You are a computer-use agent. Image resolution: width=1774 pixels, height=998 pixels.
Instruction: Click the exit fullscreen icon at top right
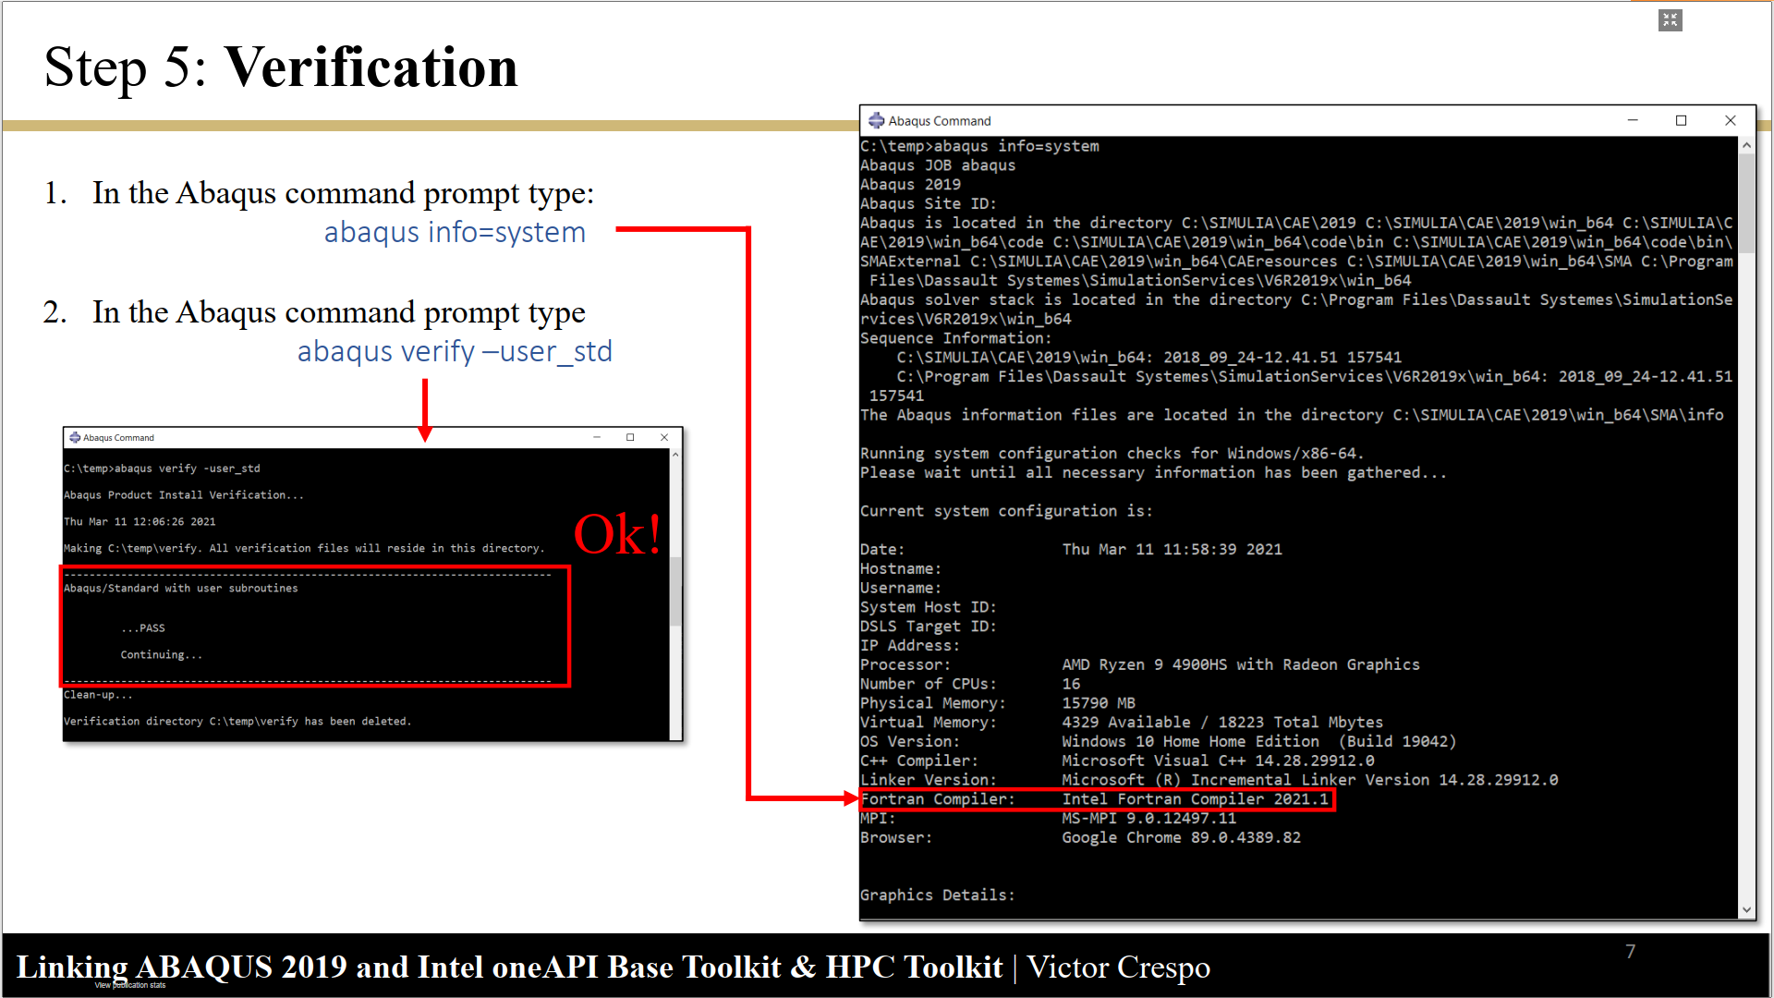[1670, 19]
